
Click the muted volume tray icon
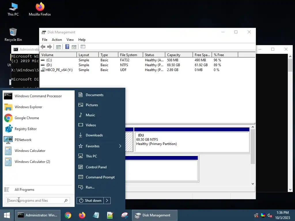point(270,215)
